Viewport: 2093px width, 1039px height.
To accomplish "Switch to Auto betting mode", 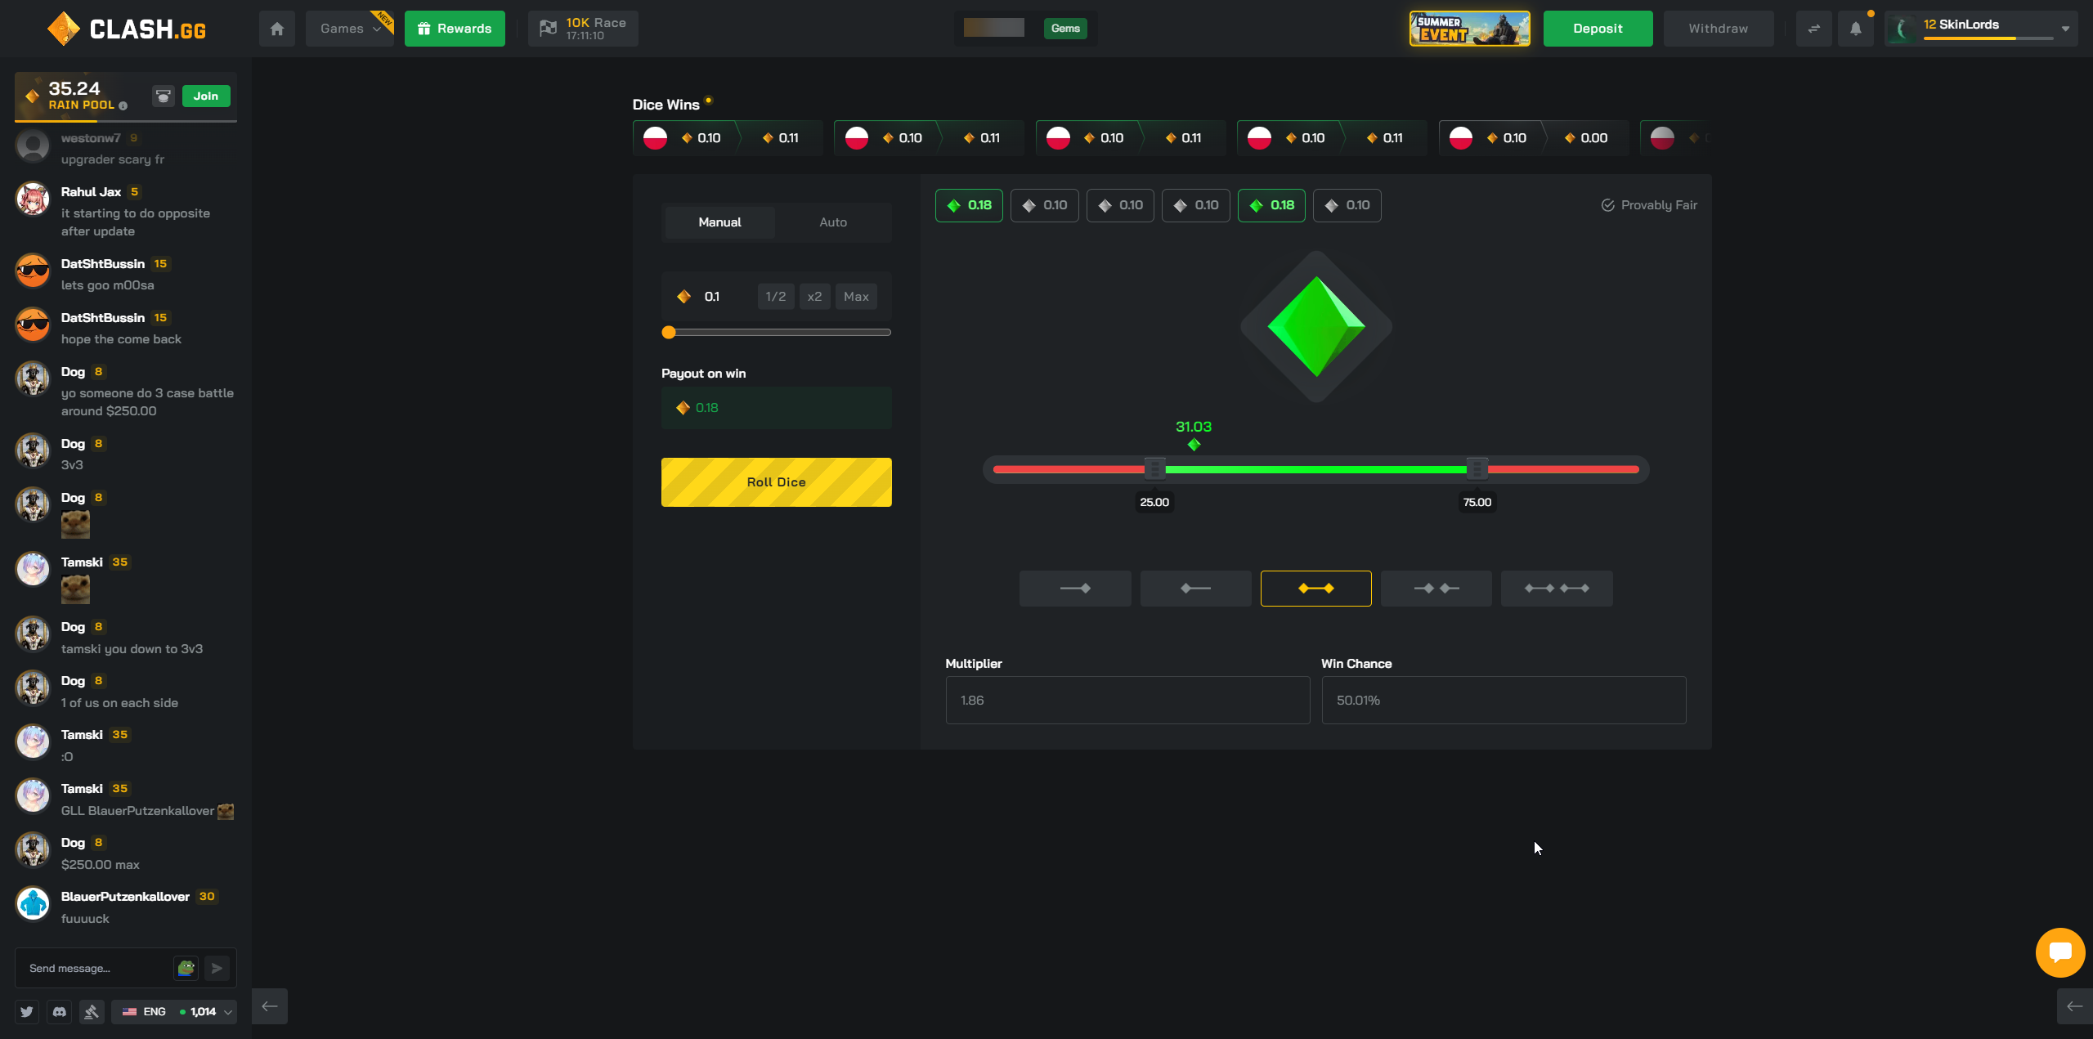I will point(833,222).
